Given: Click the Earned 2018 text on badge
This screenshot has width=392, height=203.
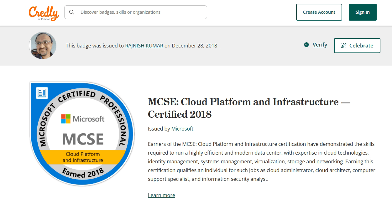Looking at the screenshot, I should [83, 172].
